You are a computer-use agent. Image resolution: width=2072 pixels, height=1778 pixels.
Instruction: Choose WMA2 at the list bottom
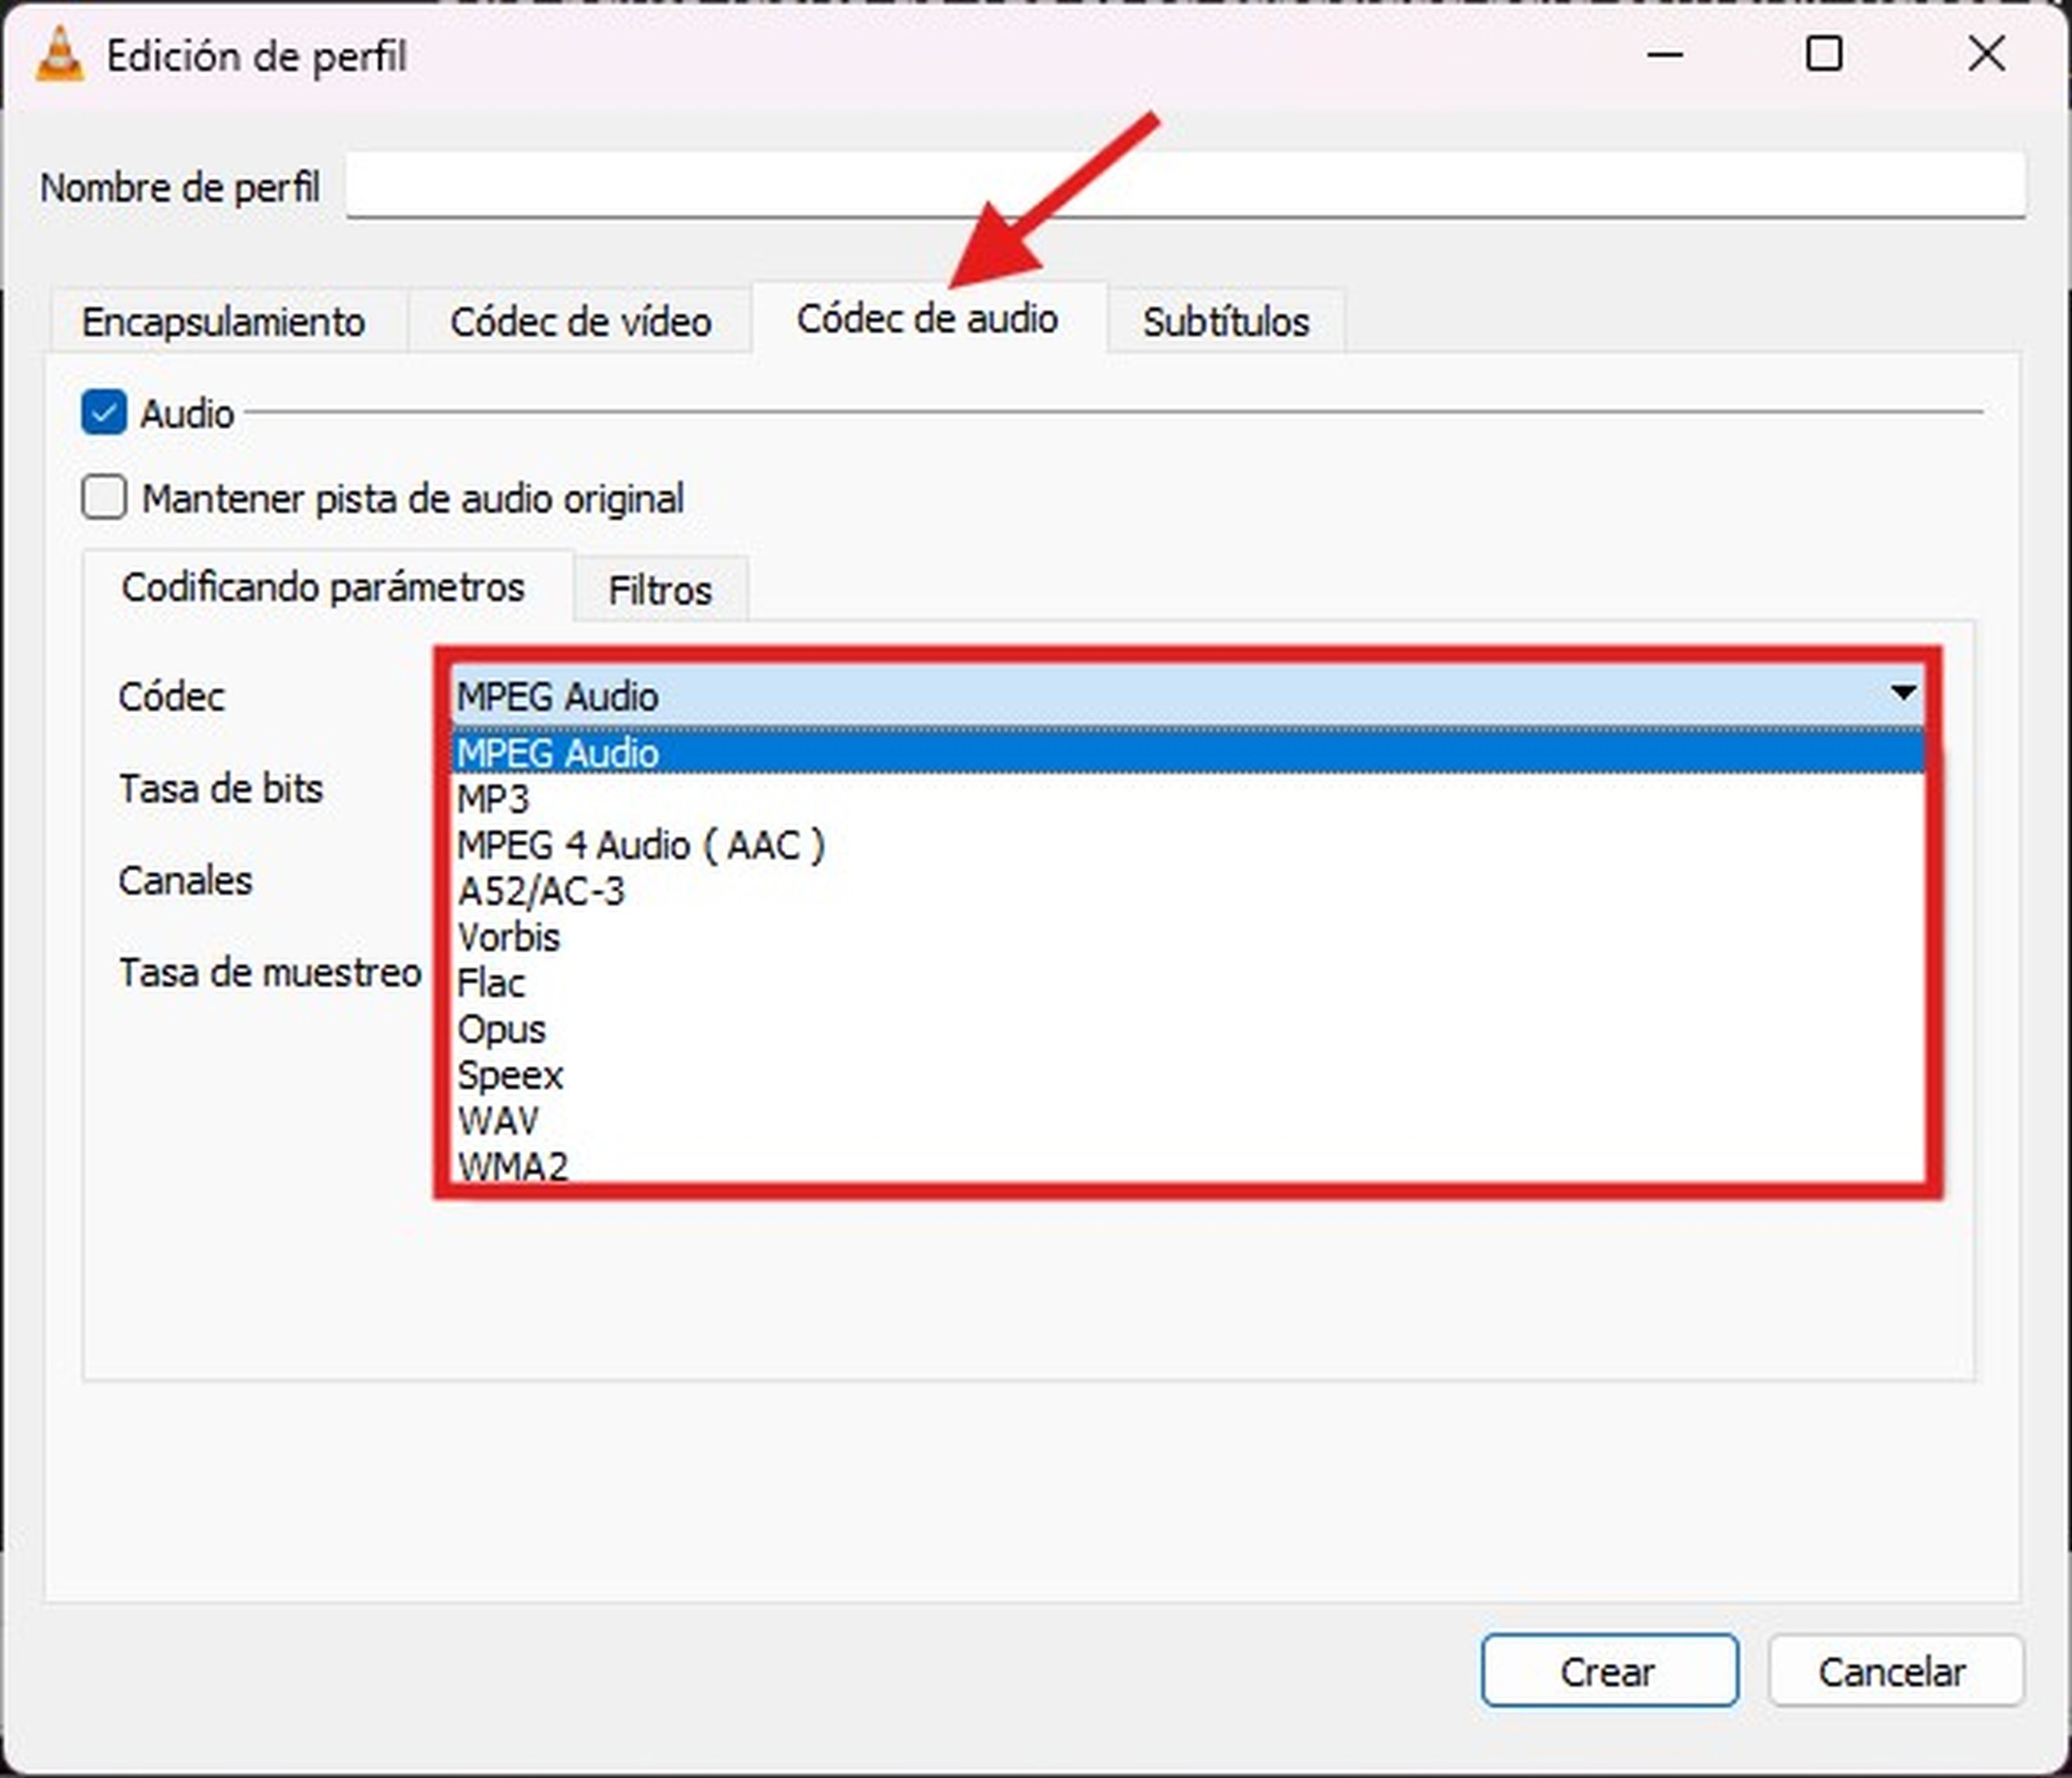pyautogui.click(x=1188, y=1165)
